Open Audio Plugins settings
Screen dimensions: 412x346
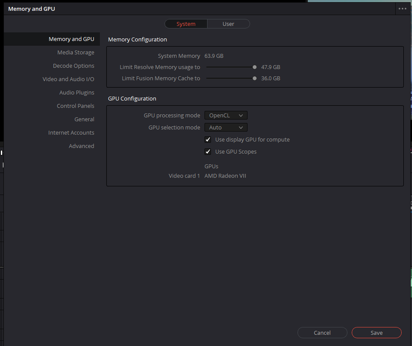coord(77,93)
